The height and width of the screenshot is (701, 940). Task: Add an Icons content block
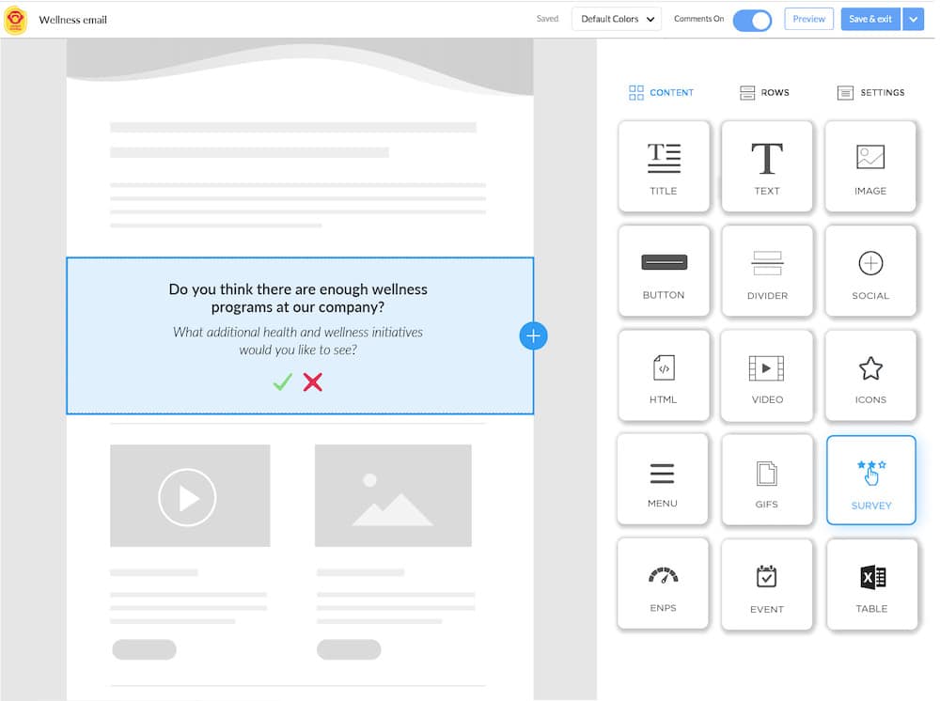(870, 375)
